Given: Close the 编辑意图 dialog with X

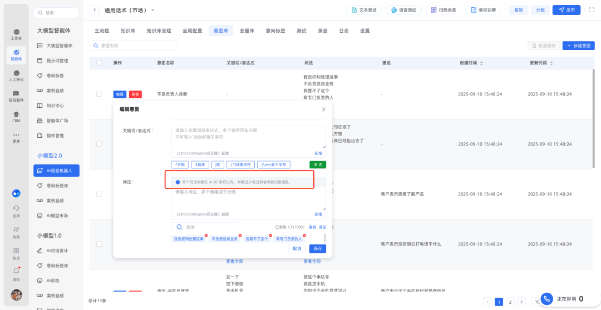Looking at the screenshot, I should point(323,109).
